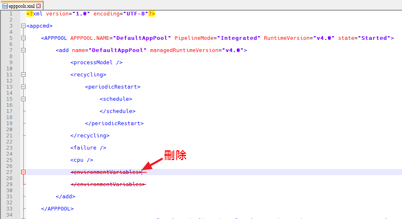Collapse the red environmentVariables fold on line 27
The height and width of the screenshot is (219, 402).
coord(23,172)
